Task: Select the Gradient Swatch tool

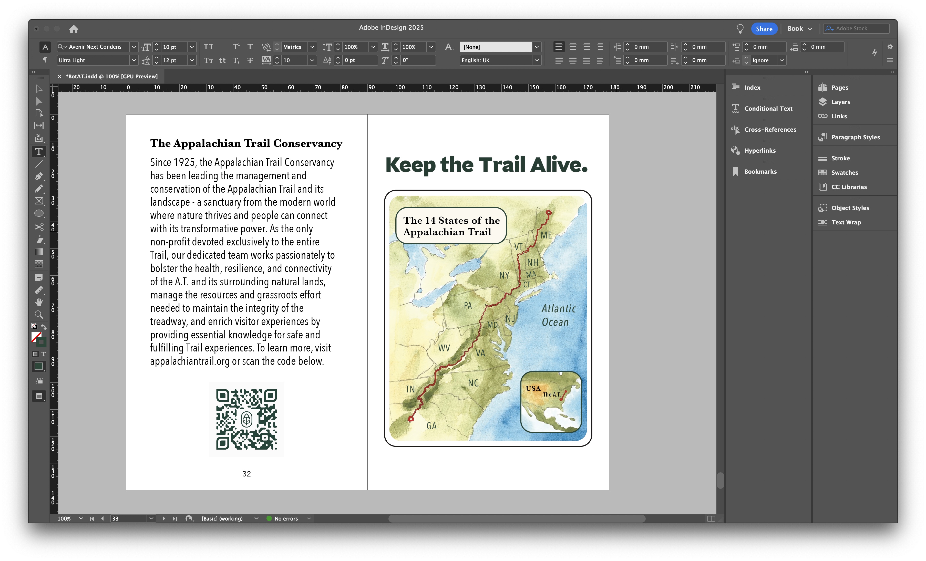Action: coord(39,252)
